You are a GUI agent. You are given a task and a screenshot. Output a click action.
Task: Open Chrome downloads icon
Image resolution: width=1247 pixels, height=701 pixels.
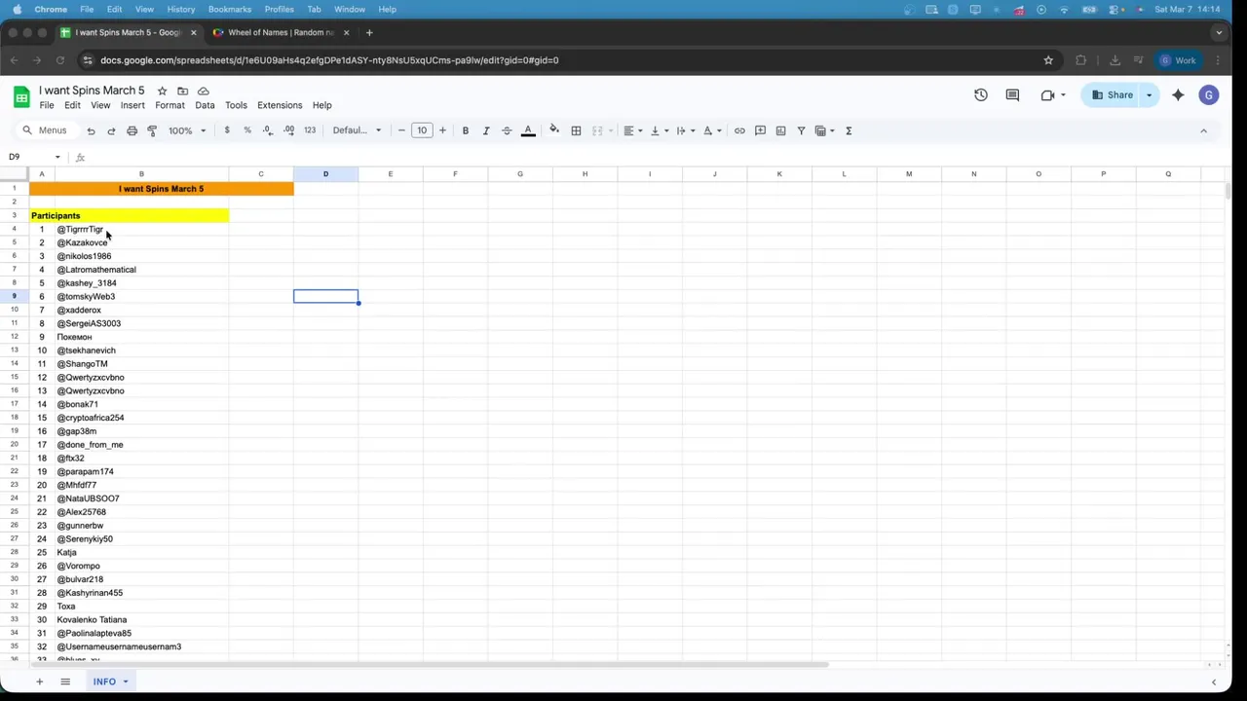(1115, 60)
